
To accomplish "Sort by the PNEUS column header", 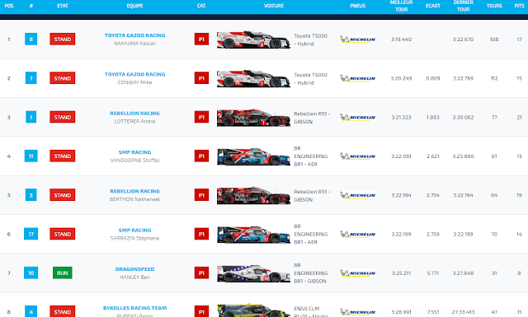I will click(x=357, y=6).
